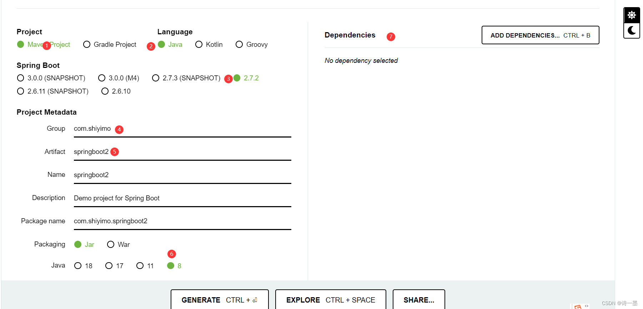Screen dimensions: 643x309
Task: Focus the Artifact input field
Action: click(x=182, y=152)
